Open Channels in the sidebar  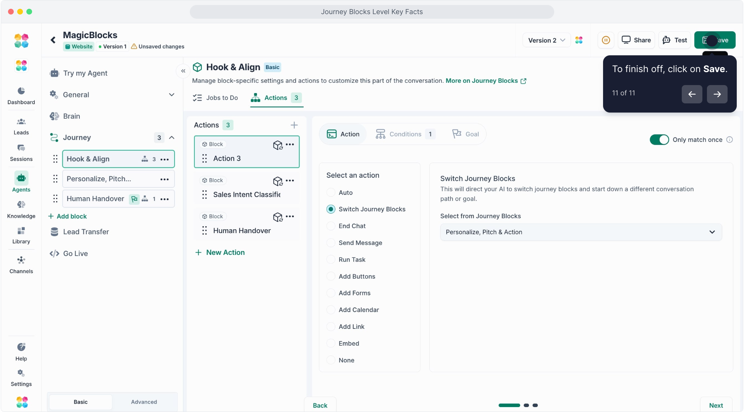pyautogui.click(x=21, y=265)
